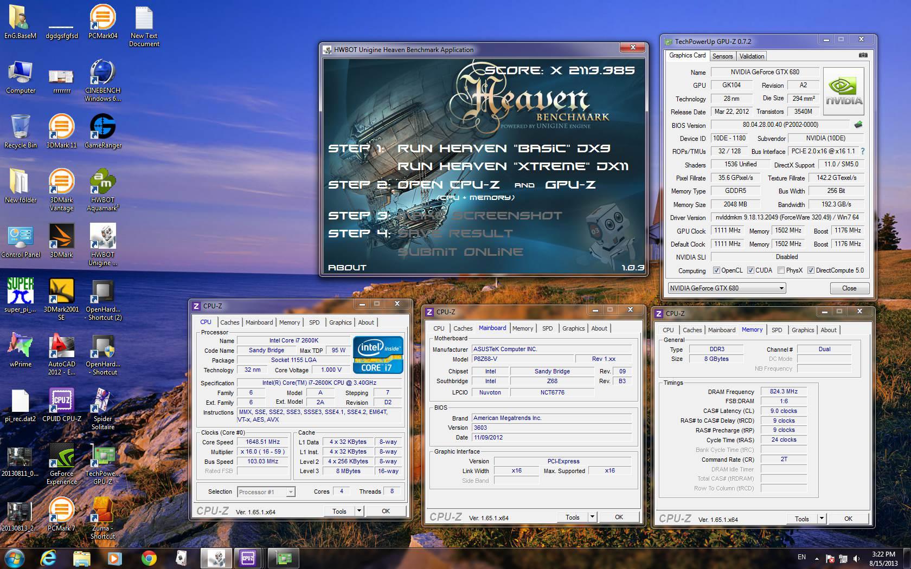The height and width of the screenshot is (569, 911).
Task: Toggle DirectCompute 5.0 checkbox
Action: tap(811, 270)
